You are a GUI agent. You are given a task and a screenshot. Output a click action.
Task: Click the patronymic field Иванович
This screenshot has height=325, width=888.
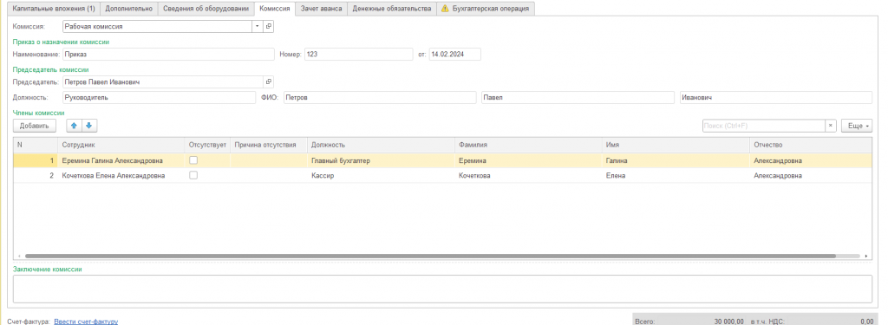776,97
